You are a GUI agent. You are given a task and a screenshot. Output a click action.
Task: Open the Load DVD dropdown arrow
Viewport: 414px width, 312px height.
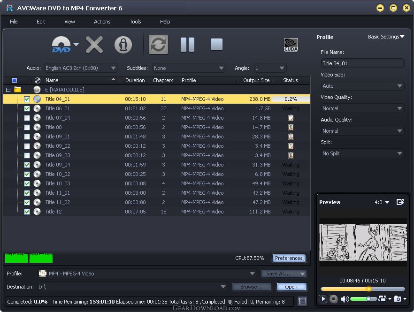click(x=76, y=45)
